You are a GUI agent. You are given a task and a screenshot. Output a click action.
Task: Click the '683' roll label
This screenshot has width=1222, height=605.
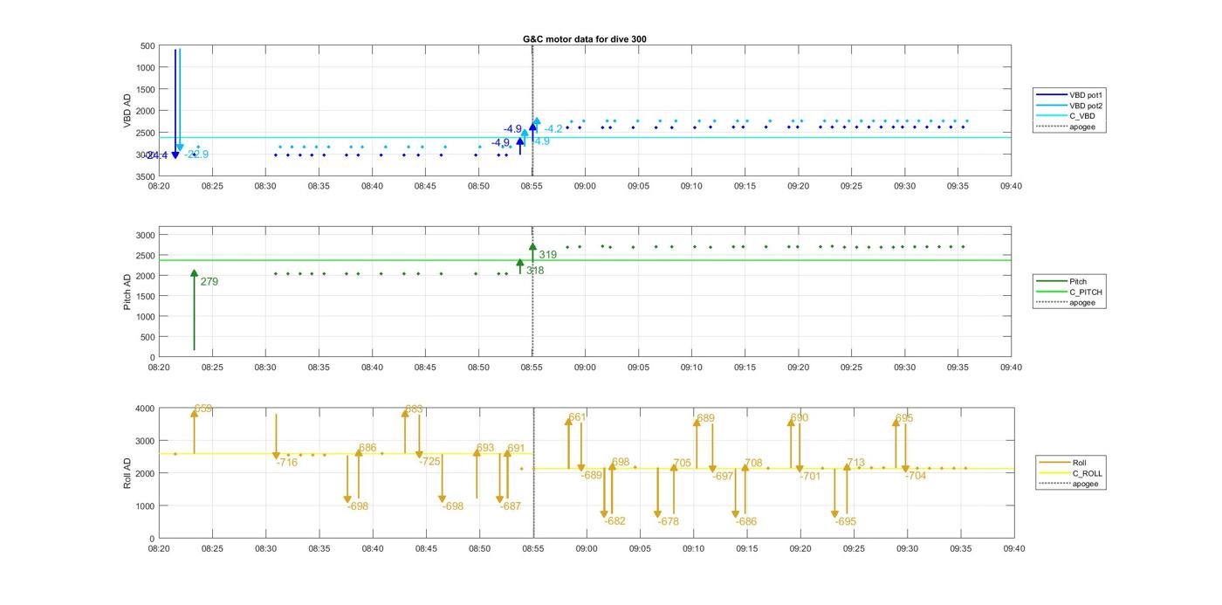414,409
